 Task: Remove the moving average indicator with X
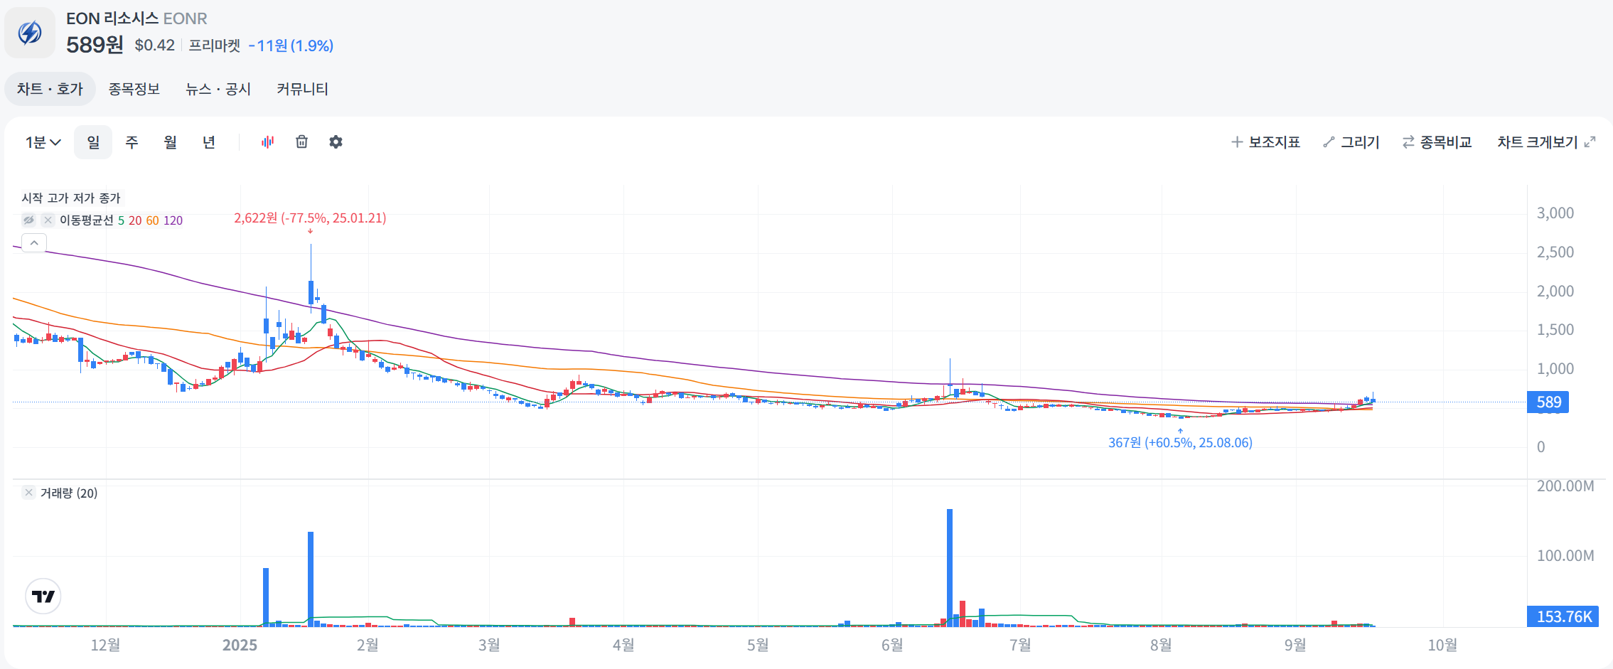pyautogui.click(x=48, y=220)
